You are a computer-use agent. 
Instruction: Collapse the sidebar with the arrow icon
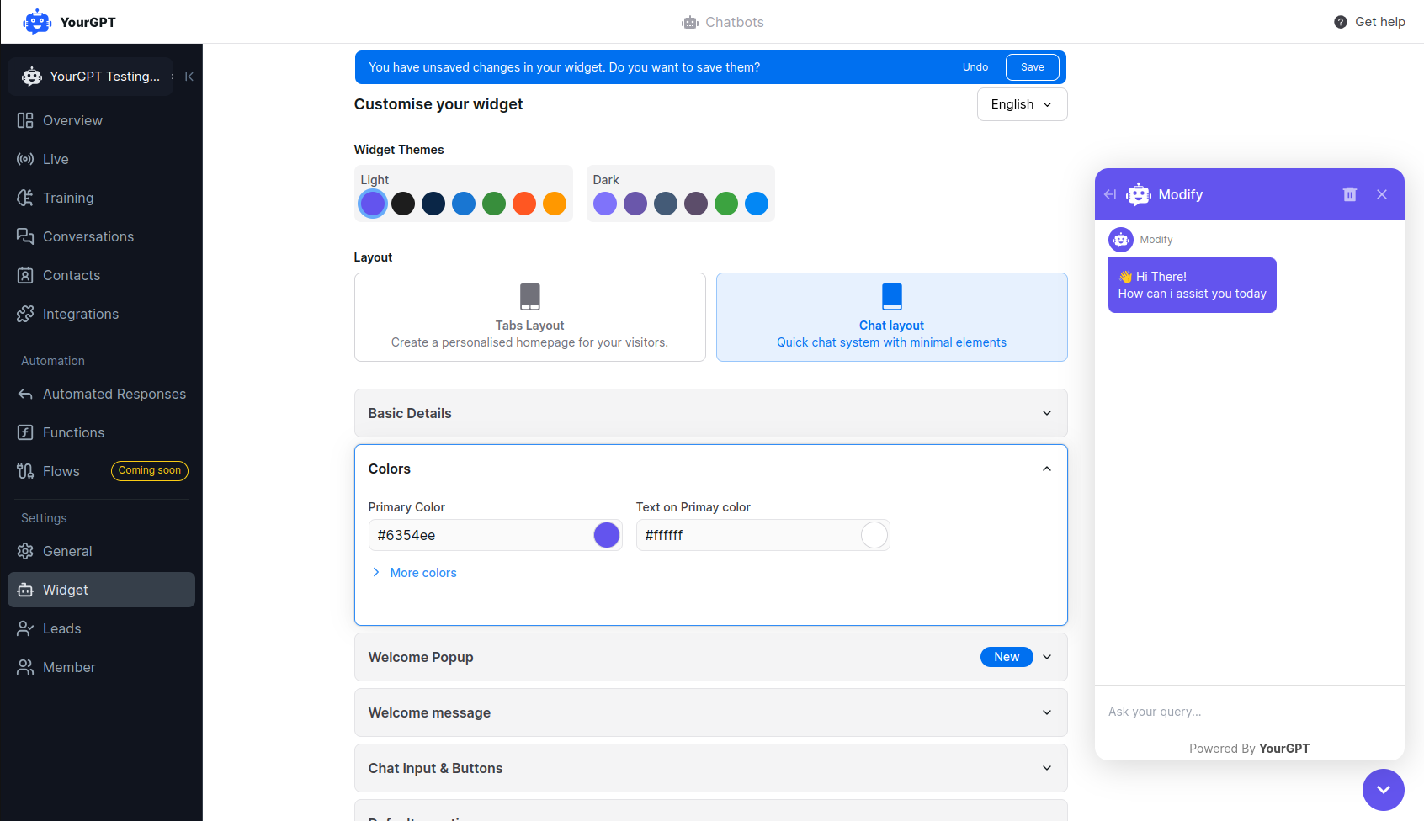189,77
